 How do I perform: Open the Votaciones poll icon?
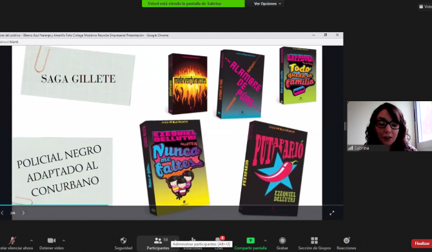click(193, 239)
